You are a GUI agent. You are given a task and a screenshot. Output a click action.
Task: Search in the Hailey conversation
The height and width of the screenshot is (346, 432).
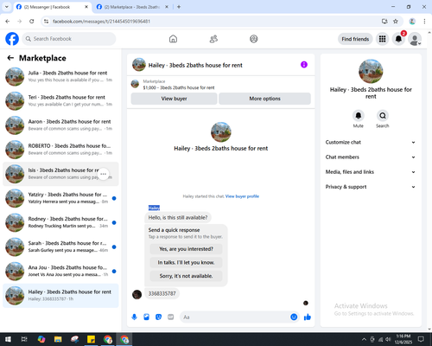click(383, 116)
